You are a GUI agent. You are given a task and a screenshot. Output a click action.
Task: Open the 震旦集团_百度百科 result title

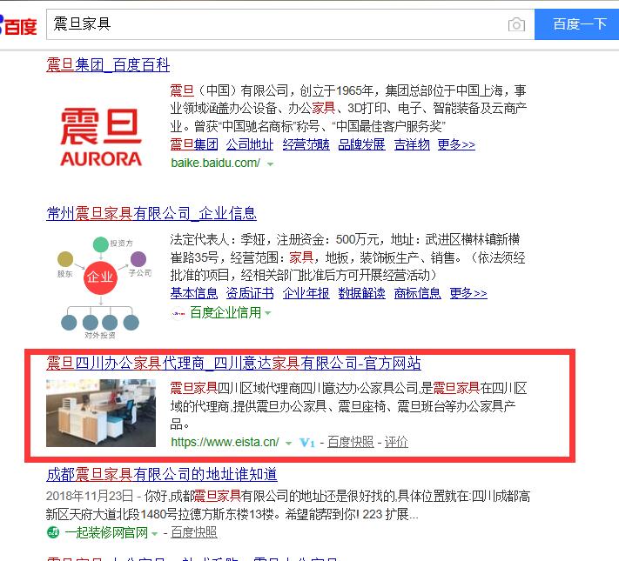108,65
